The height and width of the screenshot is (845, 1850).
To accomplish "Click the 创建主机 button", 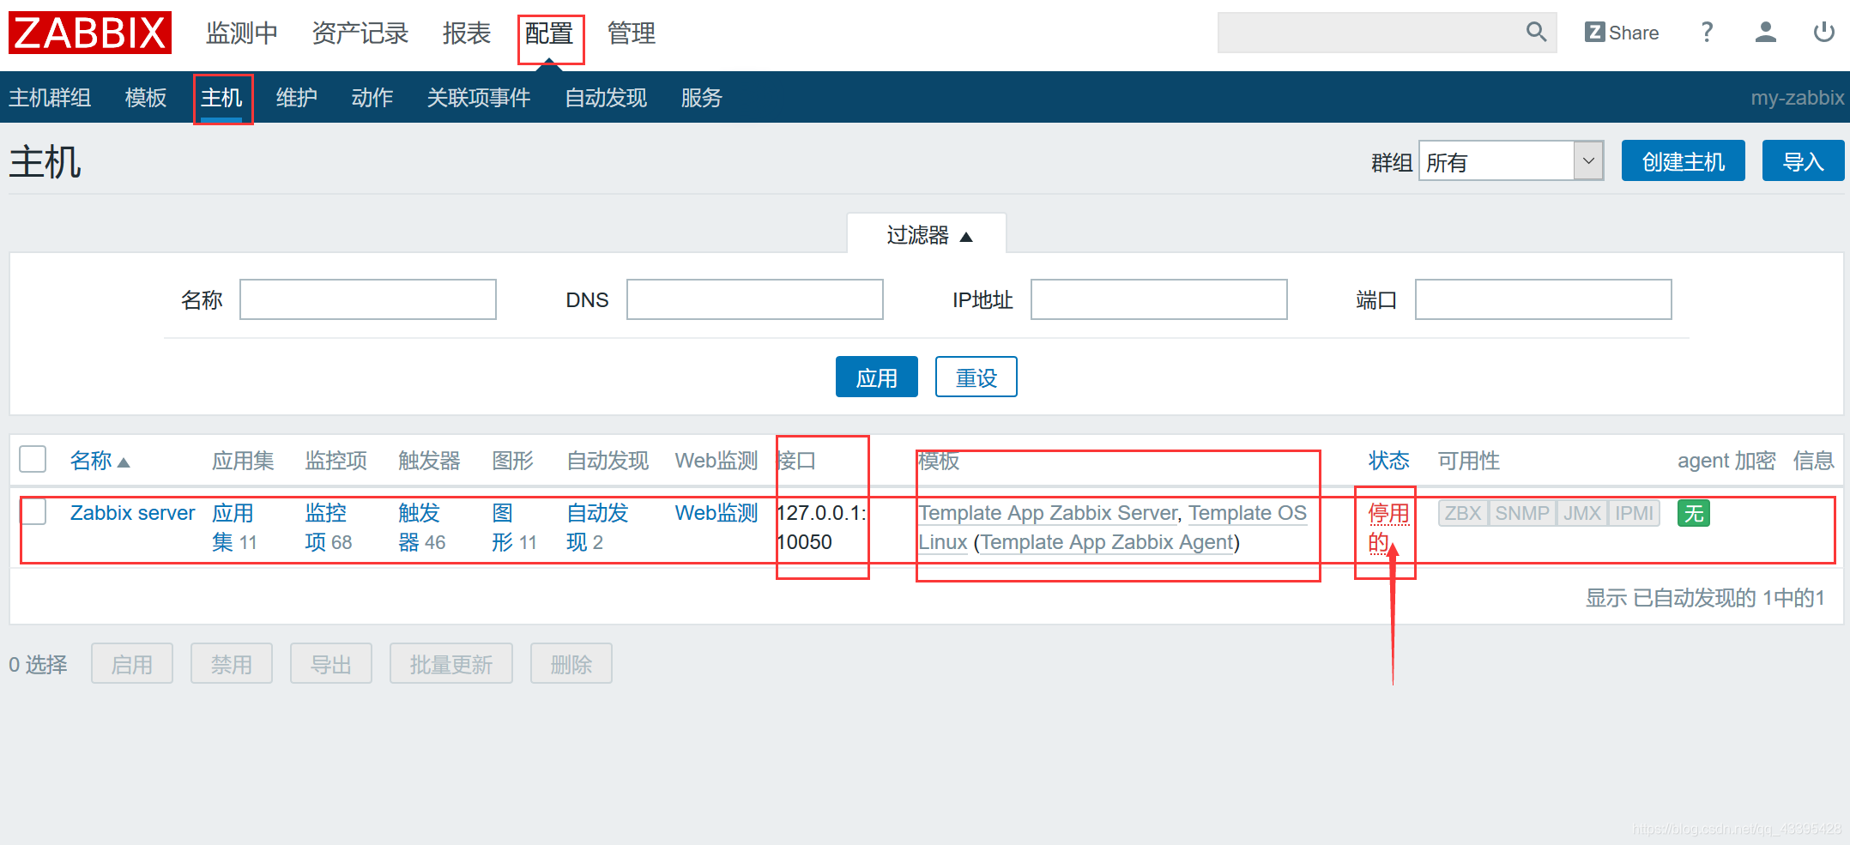I will [1683, 160].
